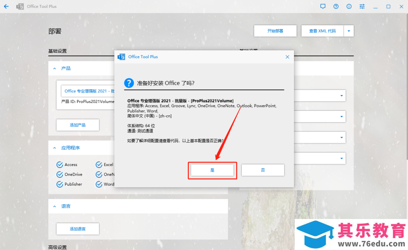Click the 产品 ID: ProPlus2021Volume text
Image resolution: width=408 pixels, height=250 pixels.
tap(88, 101)
